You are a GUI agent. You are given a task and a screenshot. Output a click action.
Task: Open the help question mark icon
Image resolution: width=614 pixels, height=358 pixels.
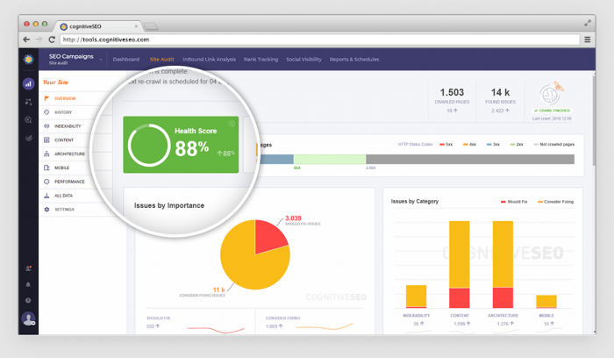pos(28,300)
